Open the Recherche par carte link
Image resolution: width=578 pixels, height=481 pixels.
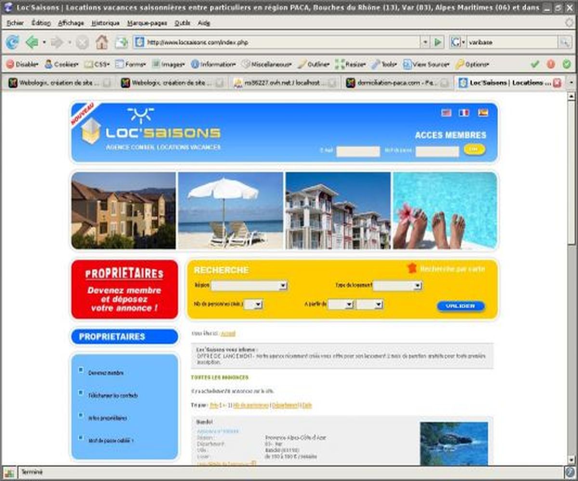point(452,269)
